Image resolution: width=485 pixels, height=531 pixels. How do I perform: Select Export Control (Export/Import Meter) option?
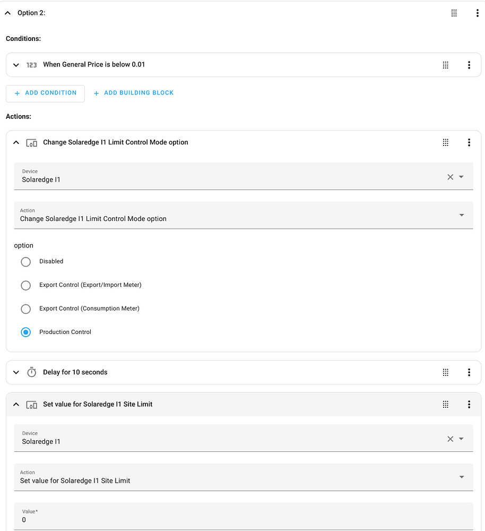[26, 285]
